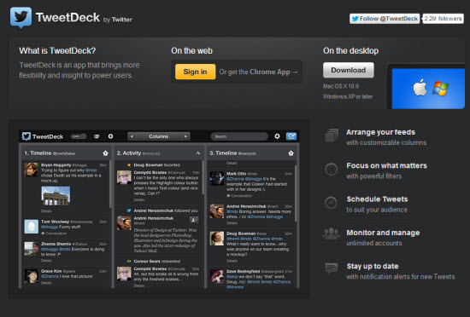
Task: Click the 'Schedule Tweets' heading
Action: click(x=377, y=199)
